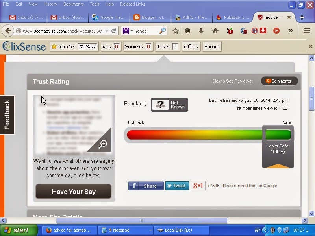Click the horizontal scrollbar right arrow
This screenshot has height=236, width=315.
pyautogui.click(x=305, y=221)
